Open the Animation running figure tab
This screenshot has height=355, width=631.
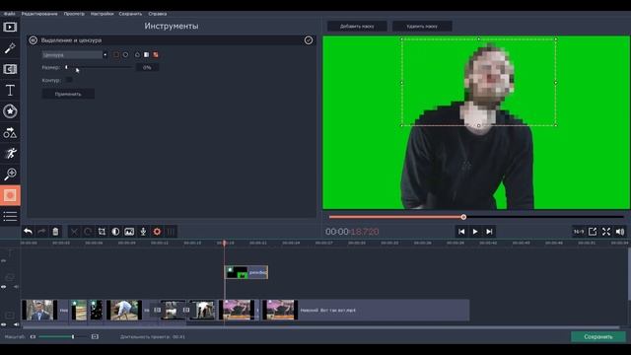[x=10, y=154]
